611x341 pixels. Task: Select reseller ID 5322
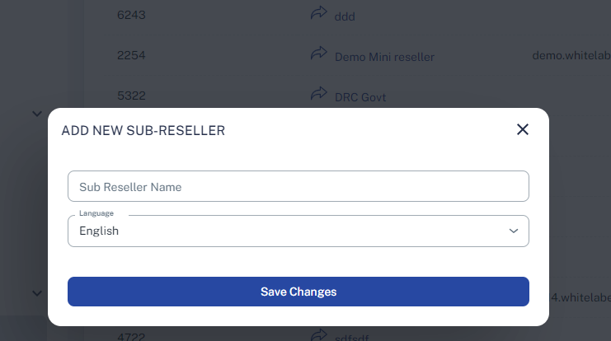click(x=131, y=96)
